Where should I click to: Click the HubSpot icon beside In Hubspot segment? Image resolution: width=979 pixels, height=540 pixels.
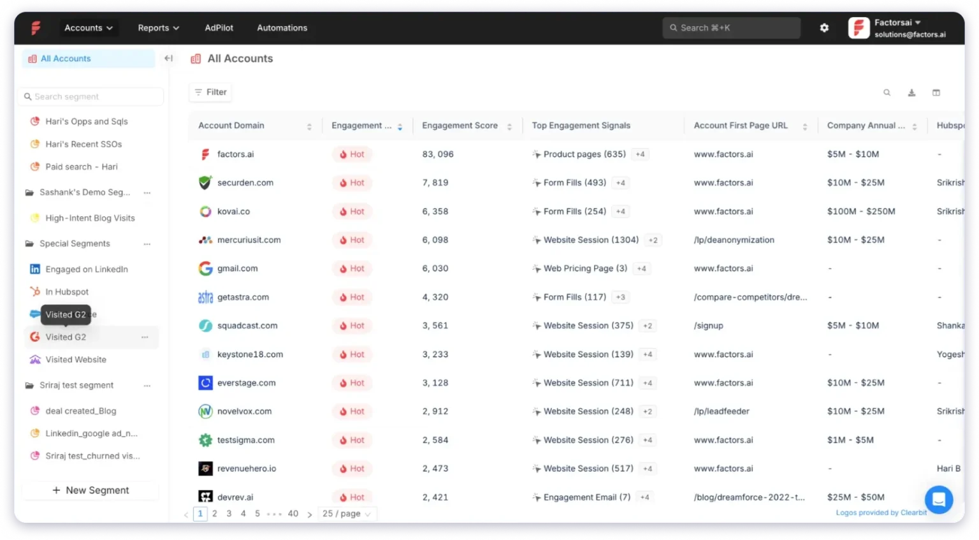35,291
